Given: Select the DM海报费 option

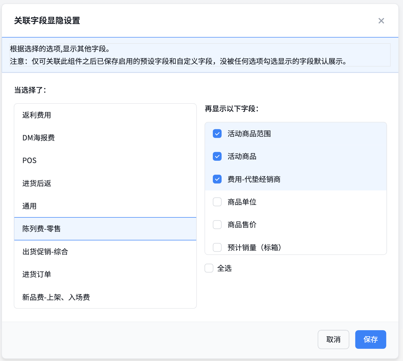Looking at the screenshot, I should (39, 138).
